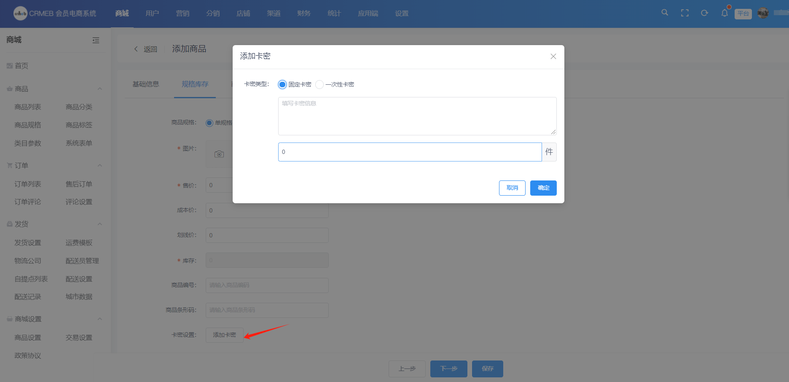
Task: Click the 下一步 button
Action: 449,369
